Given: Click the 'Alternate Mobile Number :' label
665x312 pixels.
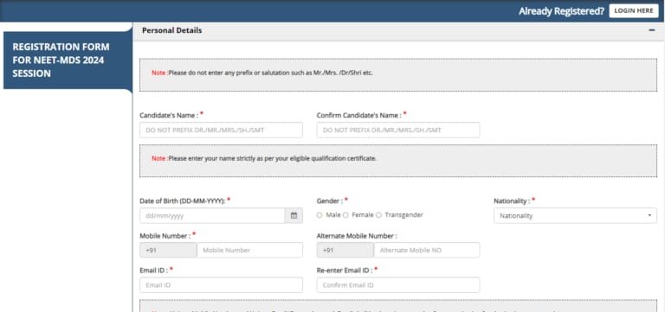Looking at the screenshot, I should click(x=357, y=236).
